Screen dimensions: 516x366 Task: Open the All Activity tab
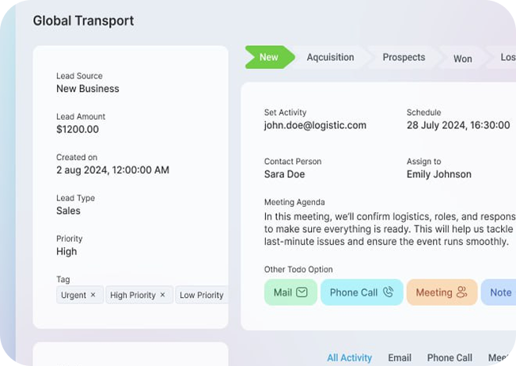pyautogui.click(x=349, y=358)
